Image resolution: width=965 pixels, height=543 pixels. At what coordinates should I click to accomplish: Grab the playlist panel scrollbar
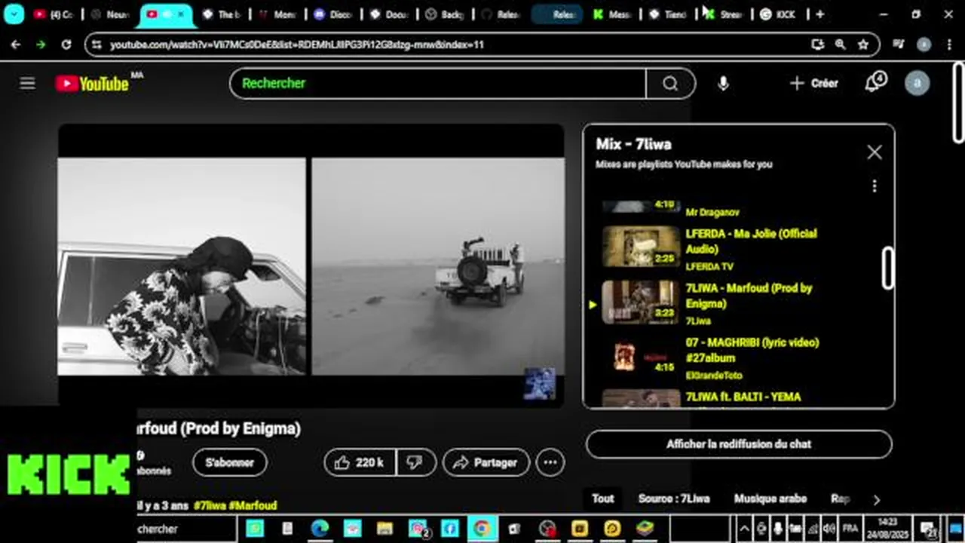pos(888,268)
